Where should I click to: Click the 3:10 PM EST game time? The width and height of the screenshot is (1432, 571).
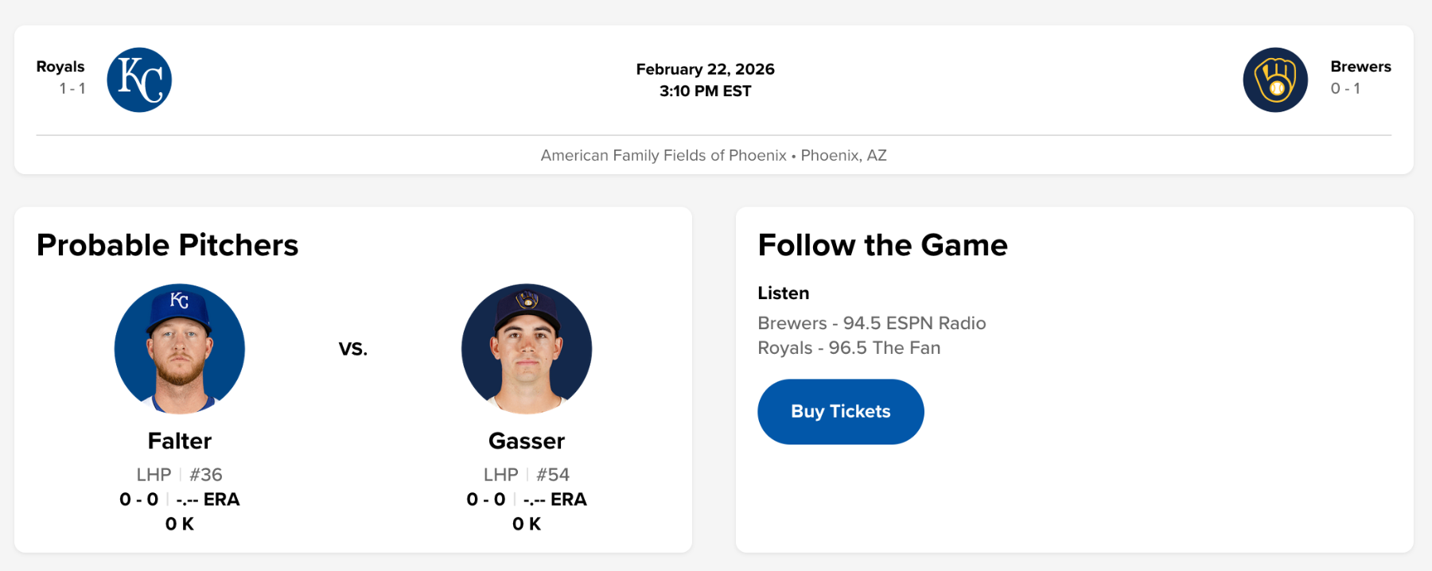tap(705, 91)
